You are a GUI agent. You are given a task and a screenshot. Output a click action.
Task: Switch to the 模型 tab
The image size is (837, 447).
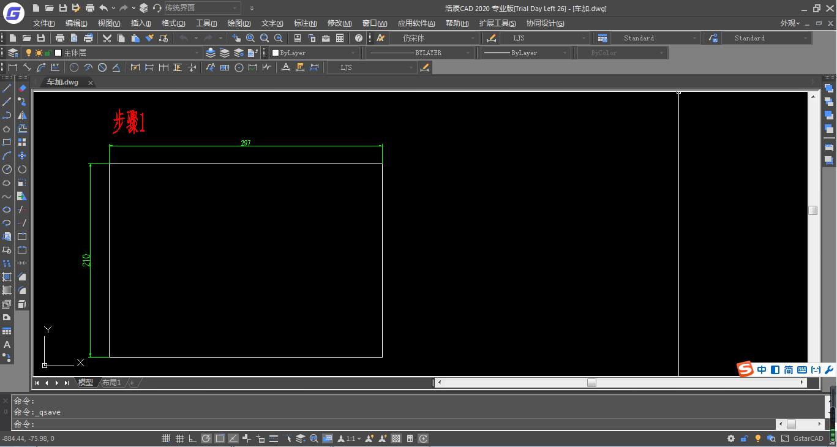(86, 383)
